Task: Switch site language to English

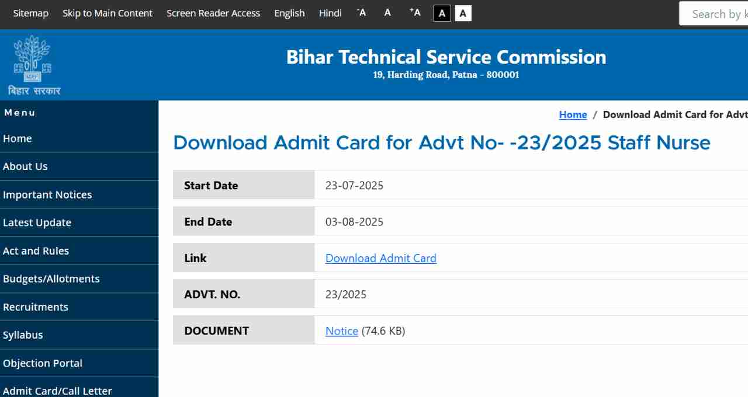Action: click(290, 13)
